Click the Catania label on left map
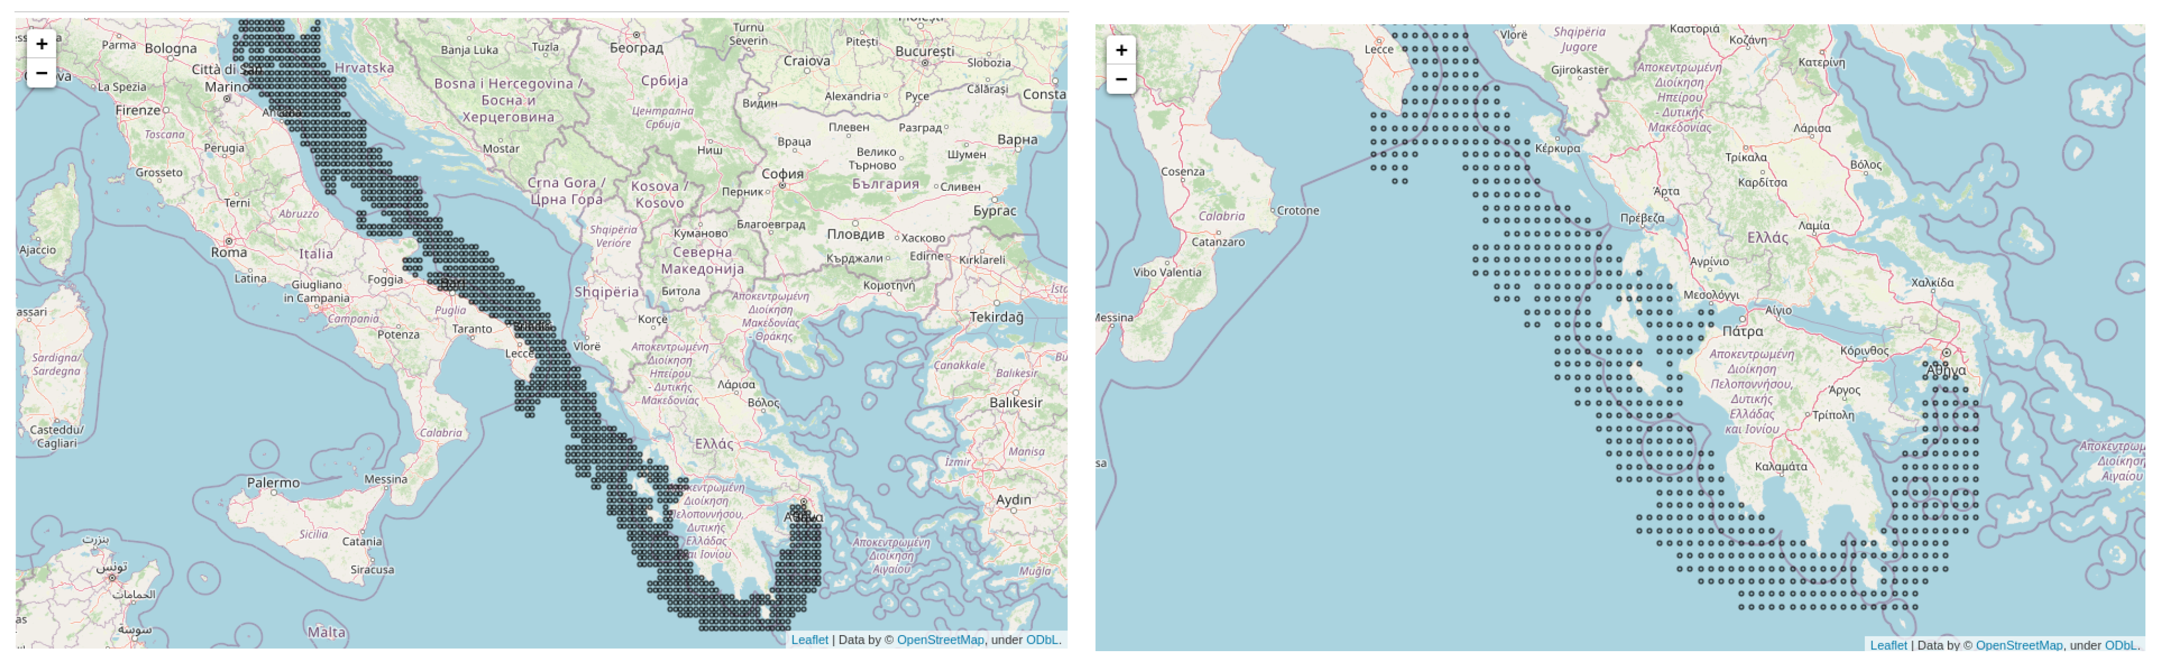 [362, 542]
